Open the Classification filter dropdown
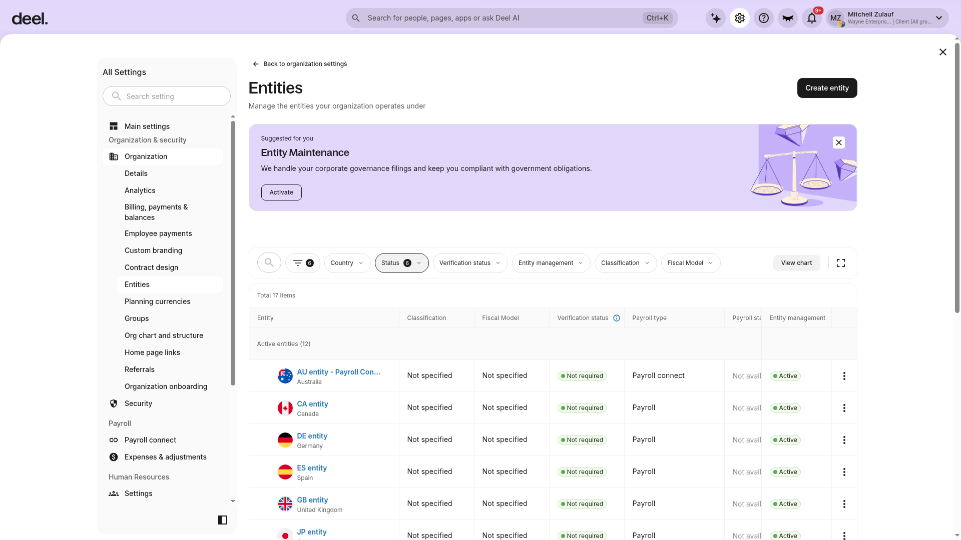The image size is (961, 540). pos(626,263)
